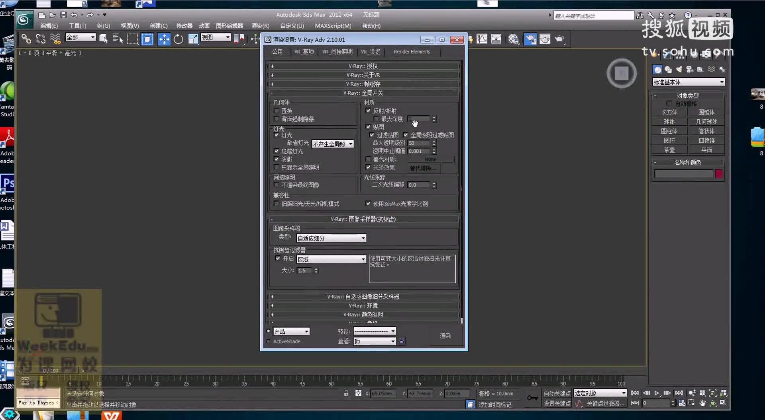The image size is (765, 420).
Task: Open the Material Editor
Action: [x=514, y=39]
